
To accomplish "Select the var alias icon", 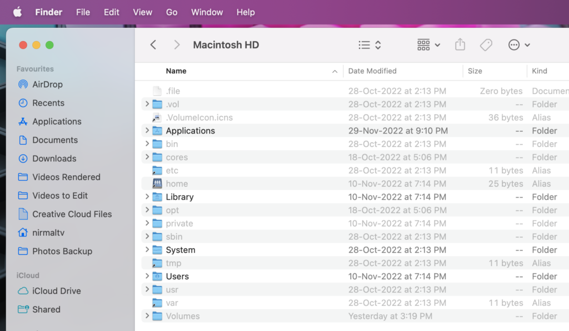I will [157, 303].
